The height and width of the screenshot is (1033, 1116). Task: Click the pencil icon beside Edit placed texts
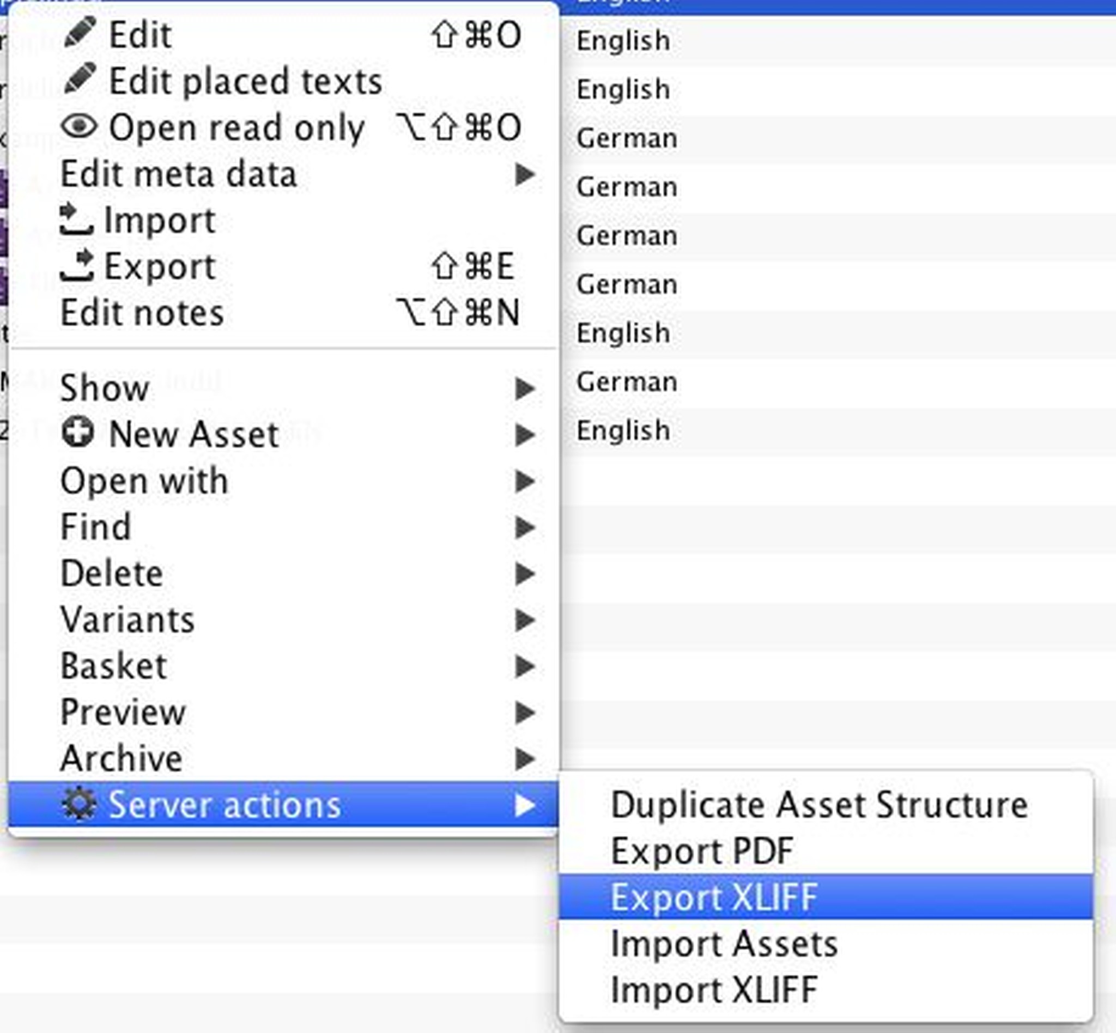click(80, 79)
